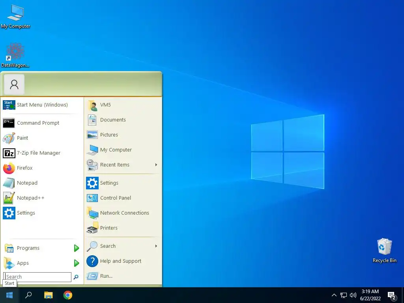
Task: Open the volume speaker tray icon
Action: 353,295
